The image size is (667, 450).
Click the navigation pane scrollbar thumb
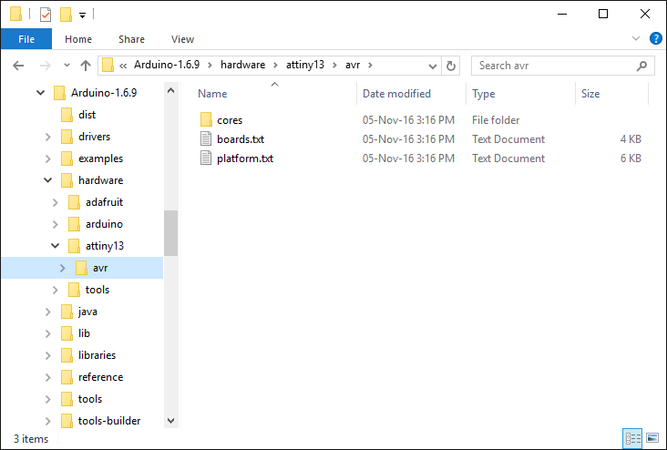pos(170,233)
